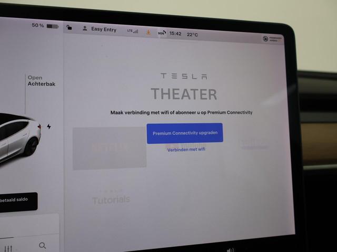Open the Easy Entry driver profile

(100, 29)
